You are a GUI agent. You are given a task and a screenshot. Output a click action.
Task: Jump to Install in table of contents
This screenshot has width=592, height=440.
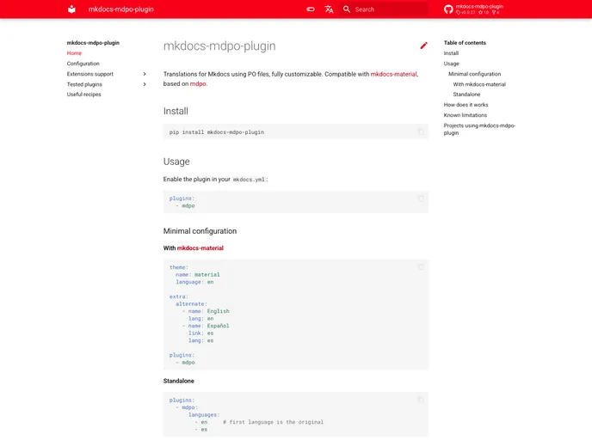pyautogui.click(x=451, y=53)
